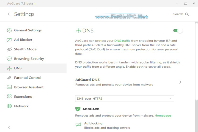Click the Search text field
This screenshot has height=132, width=198.
(x=178, y=14)
